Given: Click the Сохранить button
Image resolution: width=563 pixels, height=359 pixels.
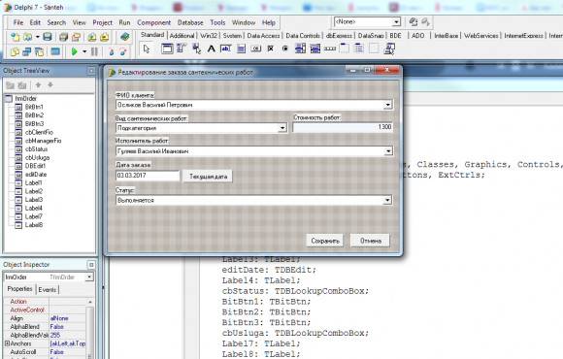Looking at the screenshot, I should pos(325,241).
